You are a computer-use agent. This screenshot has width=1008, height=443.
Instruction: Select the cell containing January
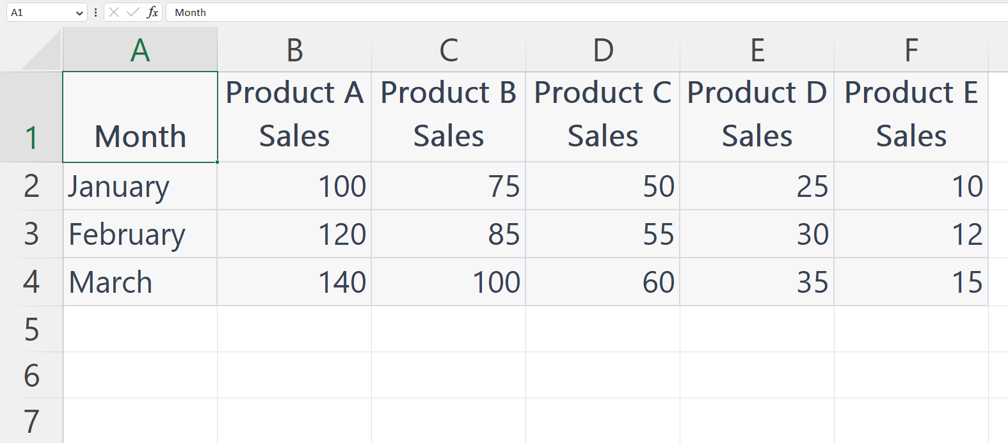point(140,186)
